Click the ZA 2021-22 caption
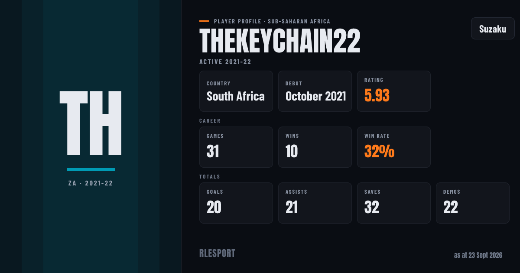The width and height of the screenshot is (520, 273). point(91,183)
